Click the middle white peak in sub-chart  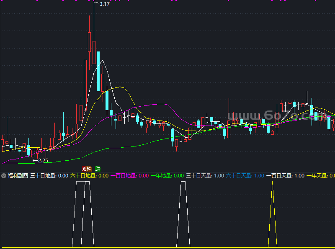click(183, 213)
